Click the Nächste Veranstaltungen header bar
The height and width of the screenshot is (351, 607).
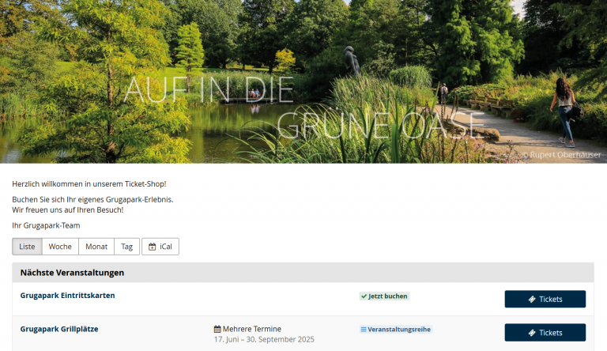click(303, 273)
